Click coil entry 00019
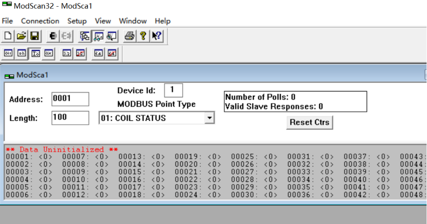The height and width of the screenshot is (224, 427). pyautogui.click(x=198, y=157)
